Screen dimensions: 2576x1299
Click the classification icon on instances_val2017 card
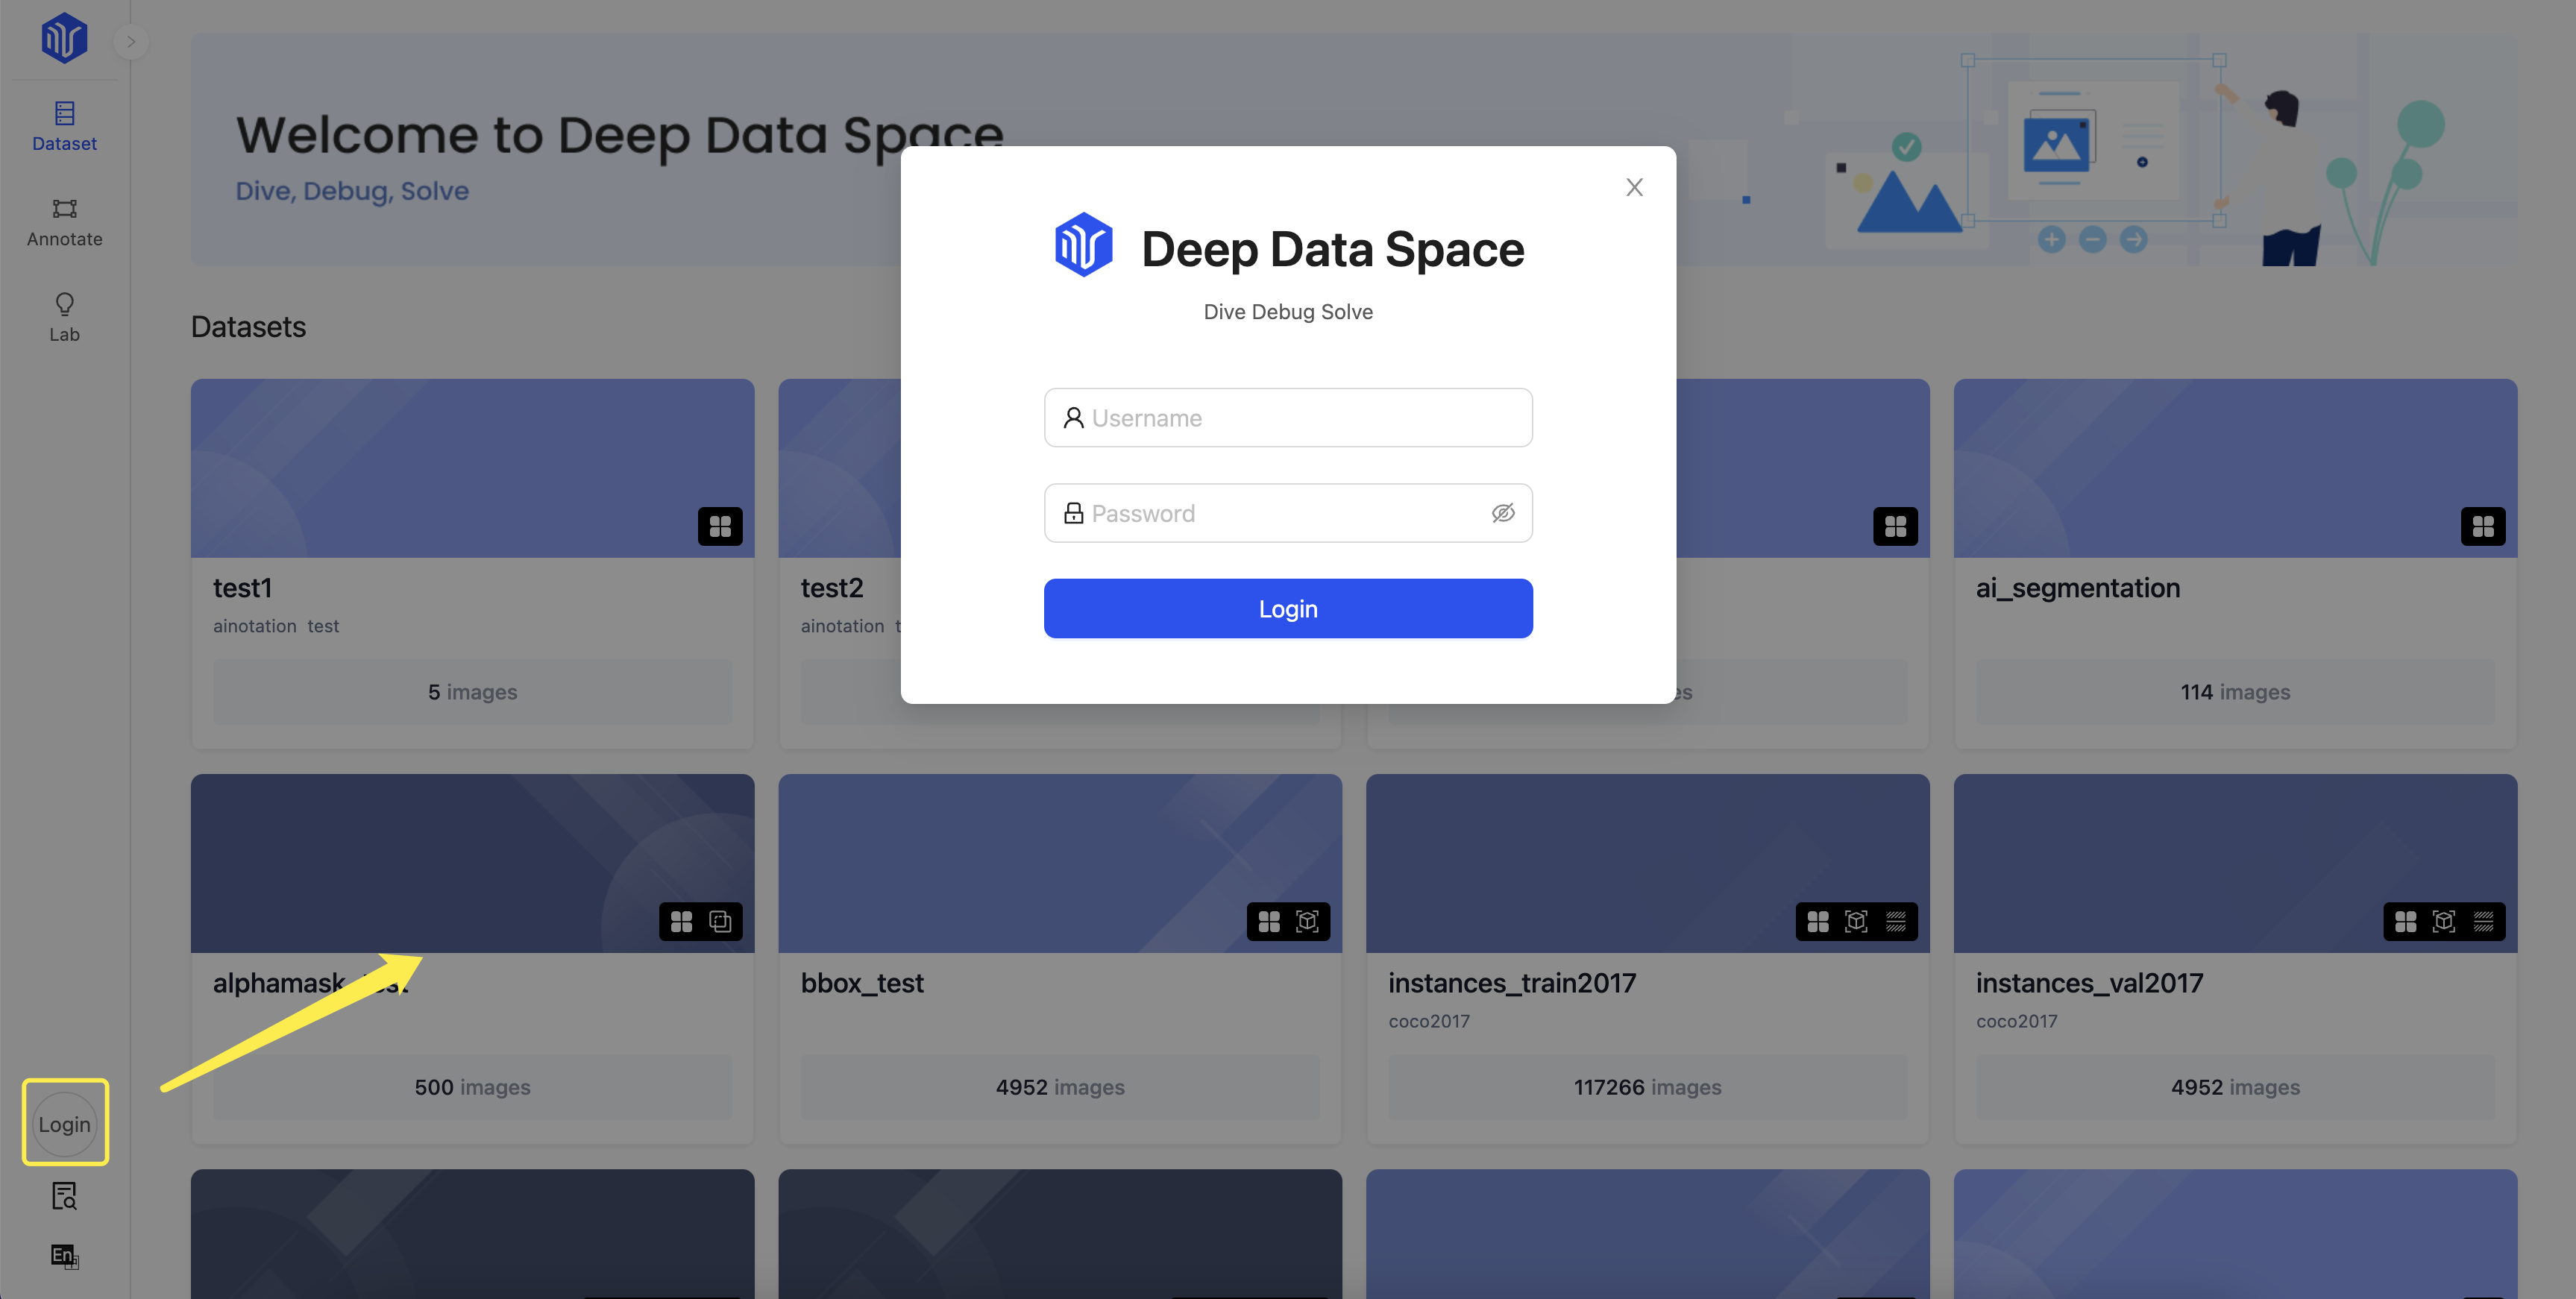[x=2406, y=921]
